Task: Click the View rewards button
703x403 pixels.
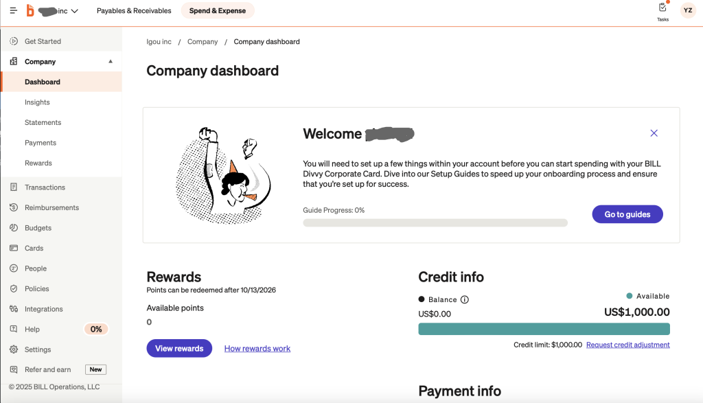Action: pos(179,349)
